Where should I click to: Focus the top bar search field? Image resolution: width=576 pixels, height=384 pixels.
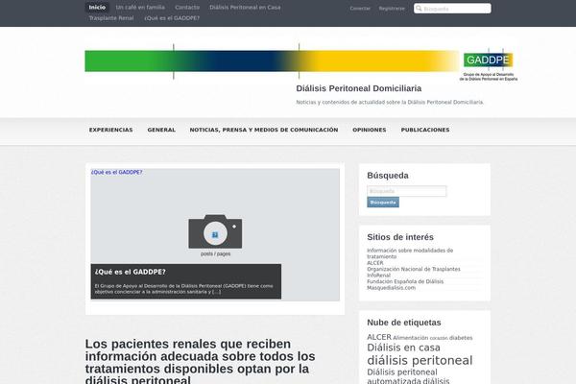[x=452, y=8]
